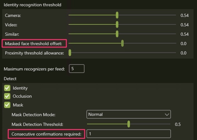Click the Camera threshold slider handle

pos(117,15)
